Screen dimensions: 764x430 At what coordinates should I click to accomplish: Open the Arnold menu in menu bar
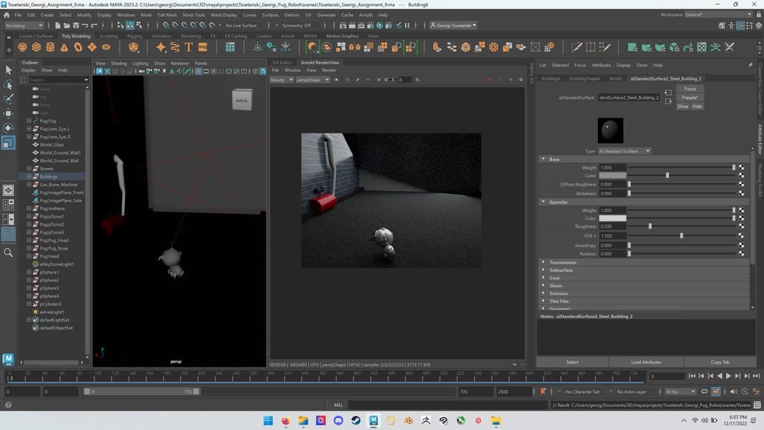365,15
